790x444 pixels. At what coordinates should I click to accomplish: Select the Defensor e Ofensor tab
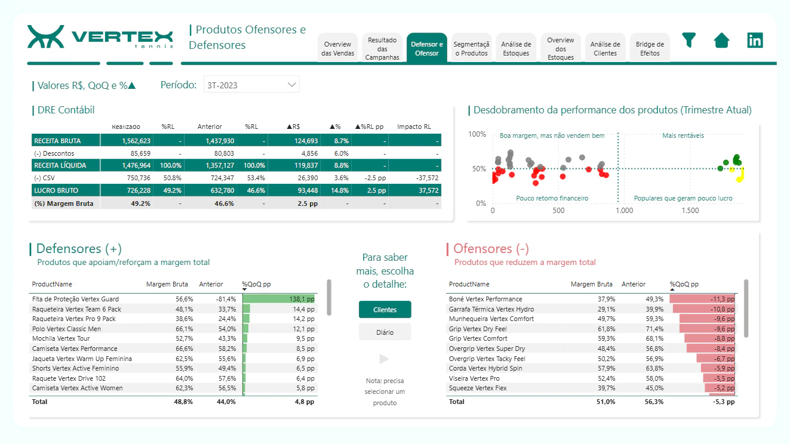tap(427, 48)
